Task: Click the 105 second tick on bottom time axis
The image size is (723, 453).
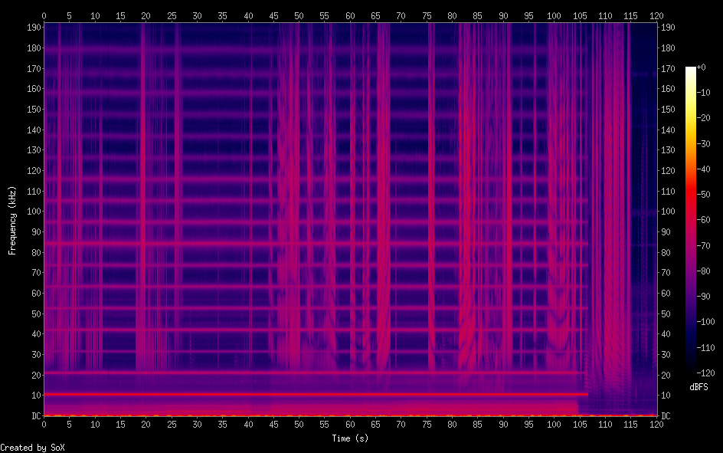Action: click(580, 424)
